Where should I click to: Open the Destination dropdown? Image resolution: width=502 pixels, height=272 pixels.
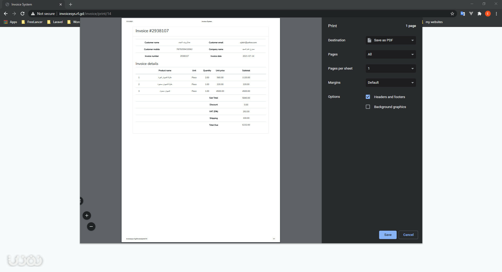point(391,40)
